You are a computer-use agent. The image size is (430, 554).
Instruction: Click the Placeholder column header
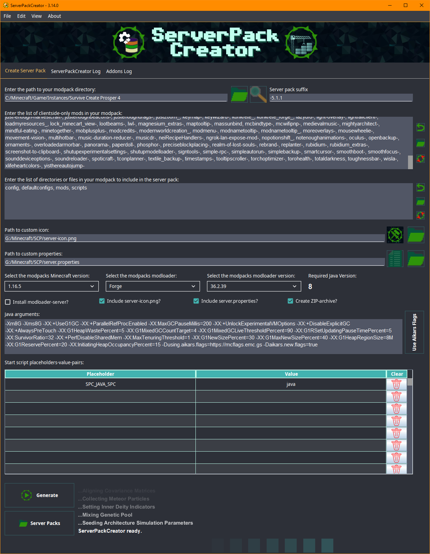(x=100, y=374)
